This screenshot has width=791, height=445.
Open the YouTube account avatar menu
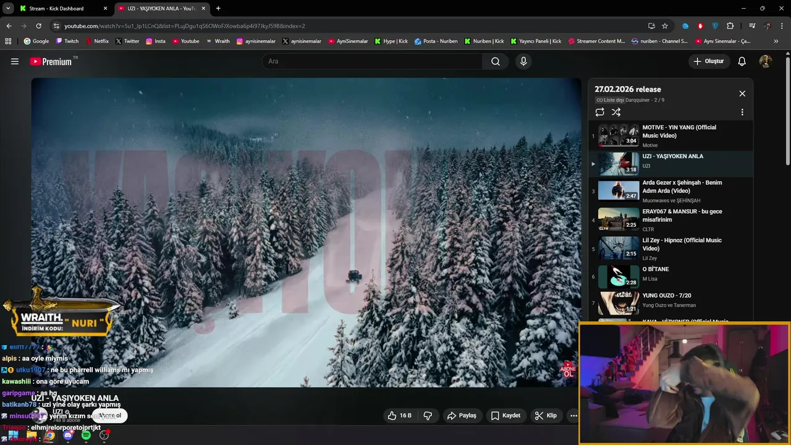click(766, 61)
